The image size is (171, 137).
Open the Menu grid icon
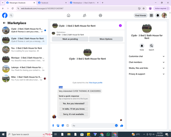pyautogui.click(x=151, y=15)
